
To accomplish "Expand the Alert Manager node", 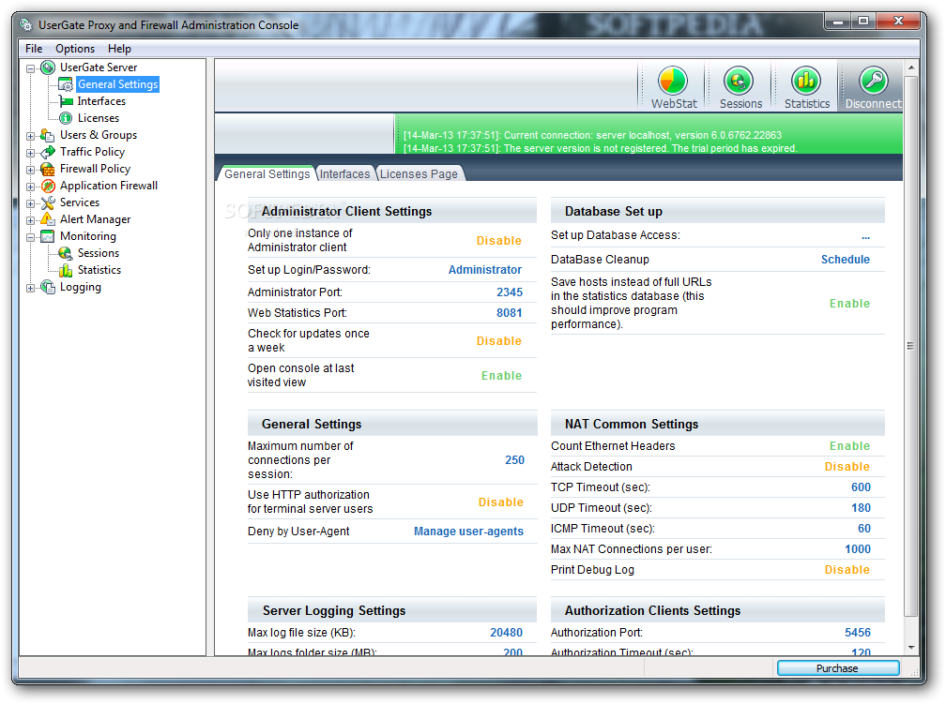I will [x=30, y=220].
